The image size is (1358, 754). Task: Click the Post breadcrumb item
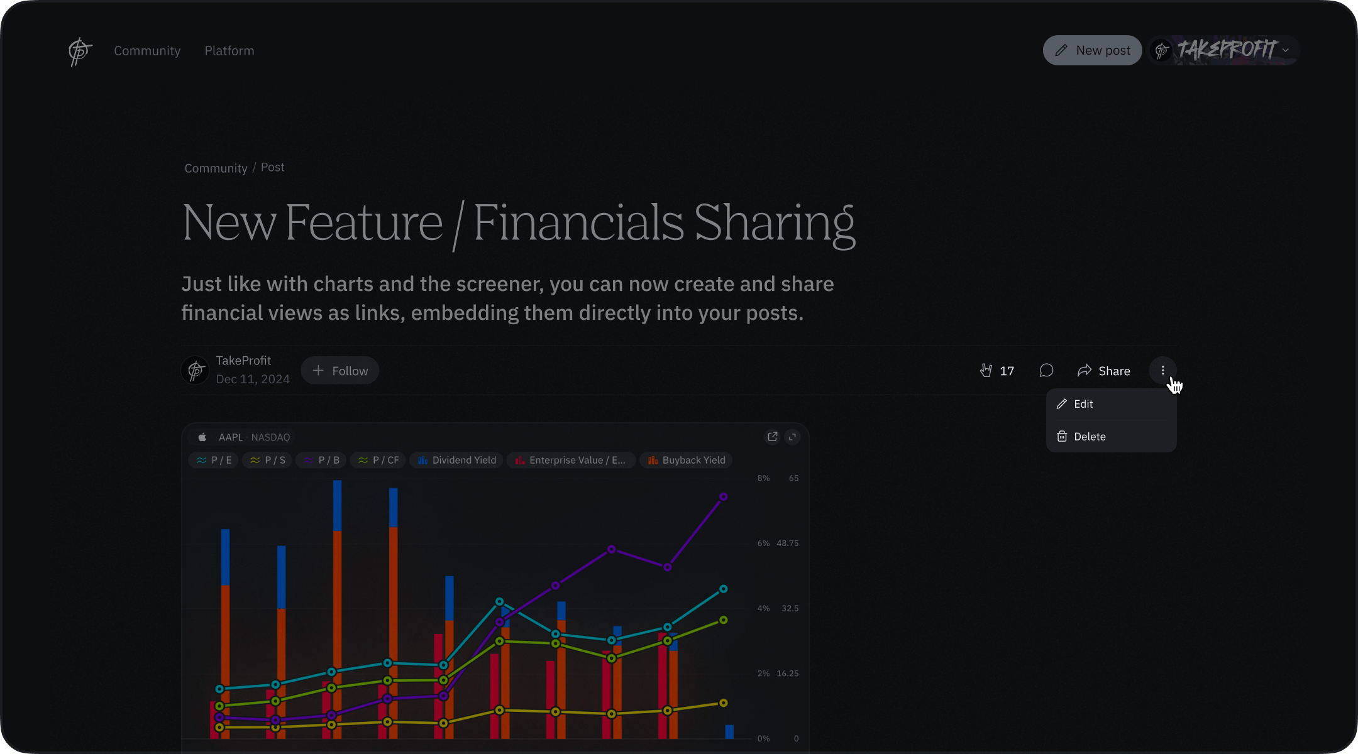pyautogui.click(x=273, y=167)
